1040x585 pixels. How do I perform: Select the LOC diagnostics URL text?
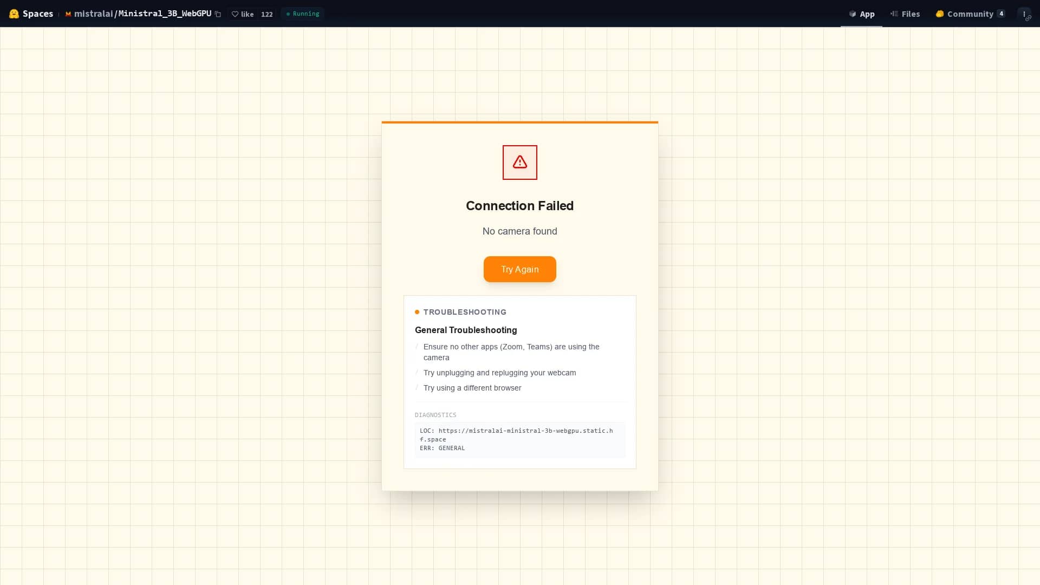pos(516,435)
